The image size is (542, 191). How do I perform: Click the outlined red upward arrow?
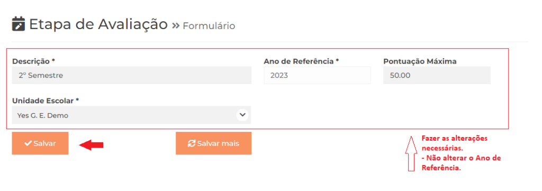(411, 153)
